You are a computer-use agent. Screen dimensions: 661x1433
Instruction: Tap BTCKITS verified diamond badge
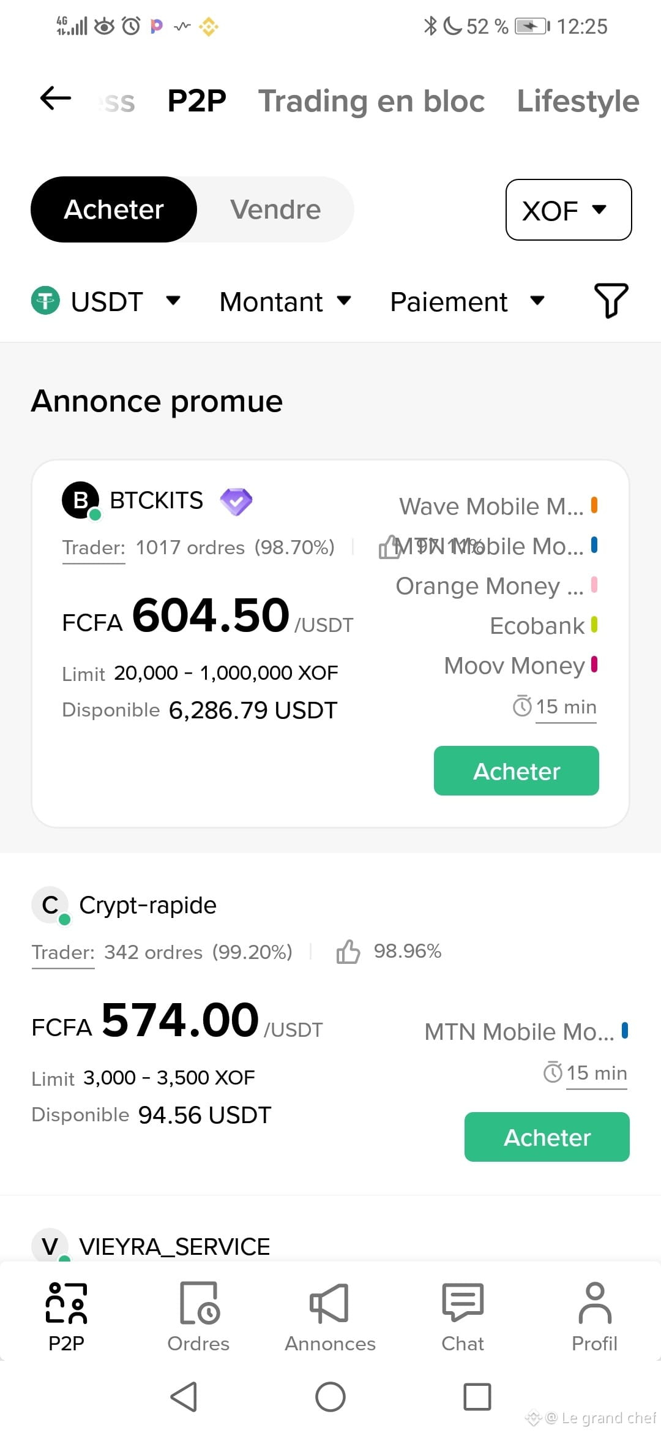tap(236, 502)
